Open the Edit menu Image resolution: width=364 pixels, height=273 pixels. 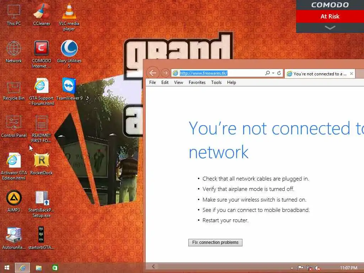pyautogui.click(x=165, y=82)
